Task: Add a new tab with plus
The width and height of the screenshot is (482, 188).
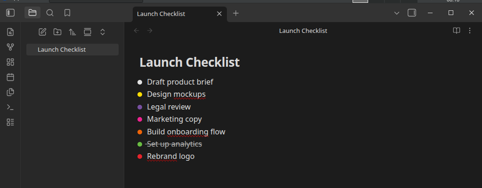Action: click(236, 13)
